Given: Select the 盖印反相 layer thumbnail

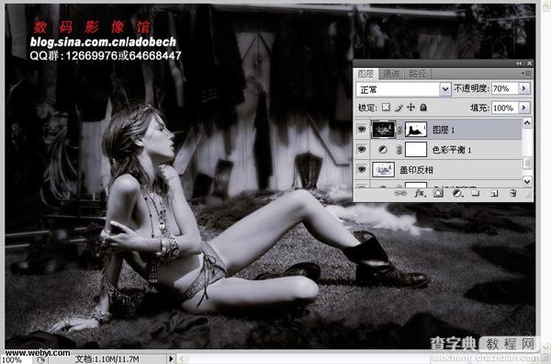Looking at the screenshot, I should (383, 170).
